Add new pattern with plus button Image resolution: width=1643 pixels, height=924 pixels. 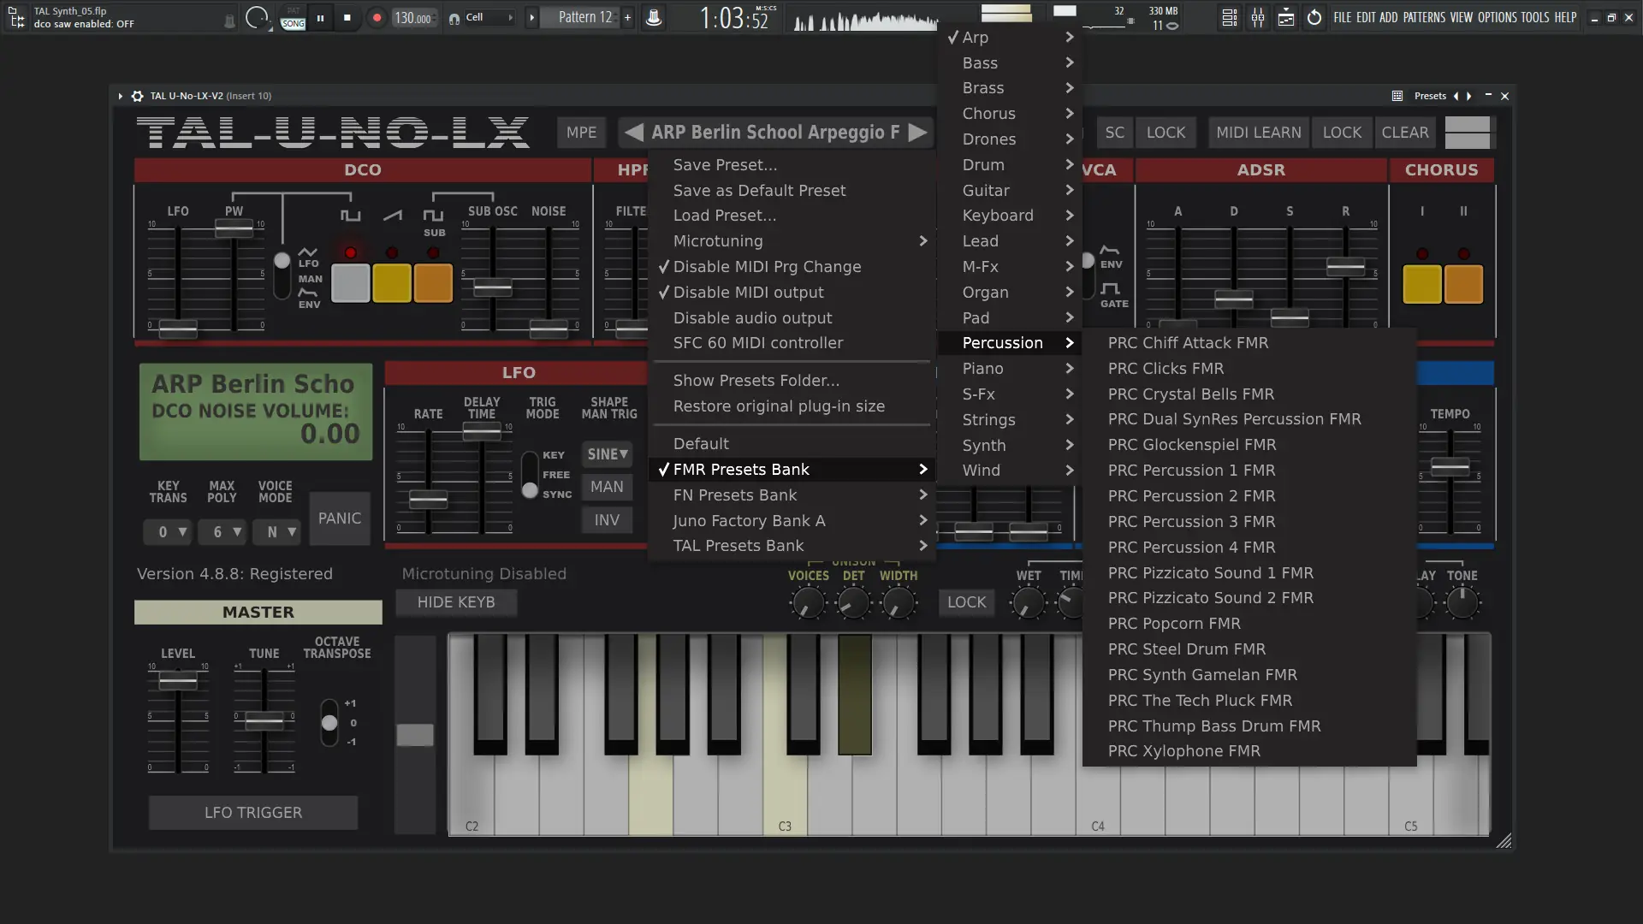[x=627, y=18]
